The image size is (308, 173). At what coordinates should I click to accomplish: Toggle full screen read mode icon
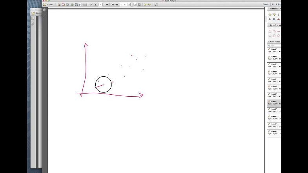click(156, 5)
